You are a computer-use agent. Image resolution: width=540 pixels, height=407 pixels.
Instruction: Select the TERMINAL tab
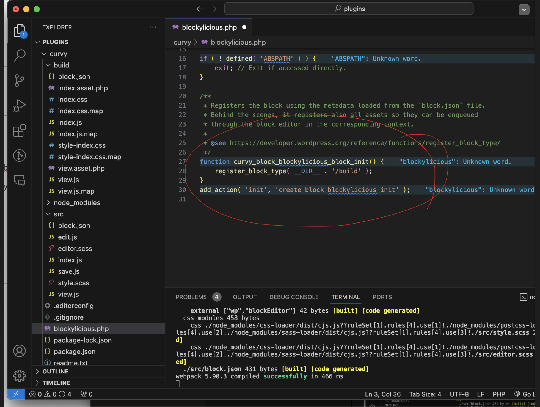[x=346, y=297]
